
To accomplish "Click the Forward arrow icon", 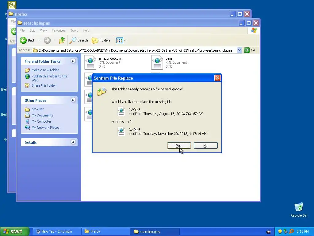I will pyautogui.click(x=47, y=40).
